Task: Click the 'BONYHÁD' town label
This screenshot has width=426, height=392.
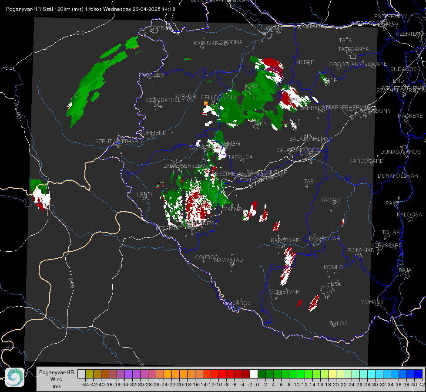Action: (361, 250)
